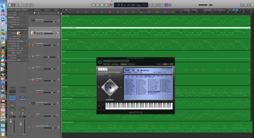This screenshot has height=138, width=254.
Task: Click Bebop Organ track pan knob
Action: [x=58, y=21]
